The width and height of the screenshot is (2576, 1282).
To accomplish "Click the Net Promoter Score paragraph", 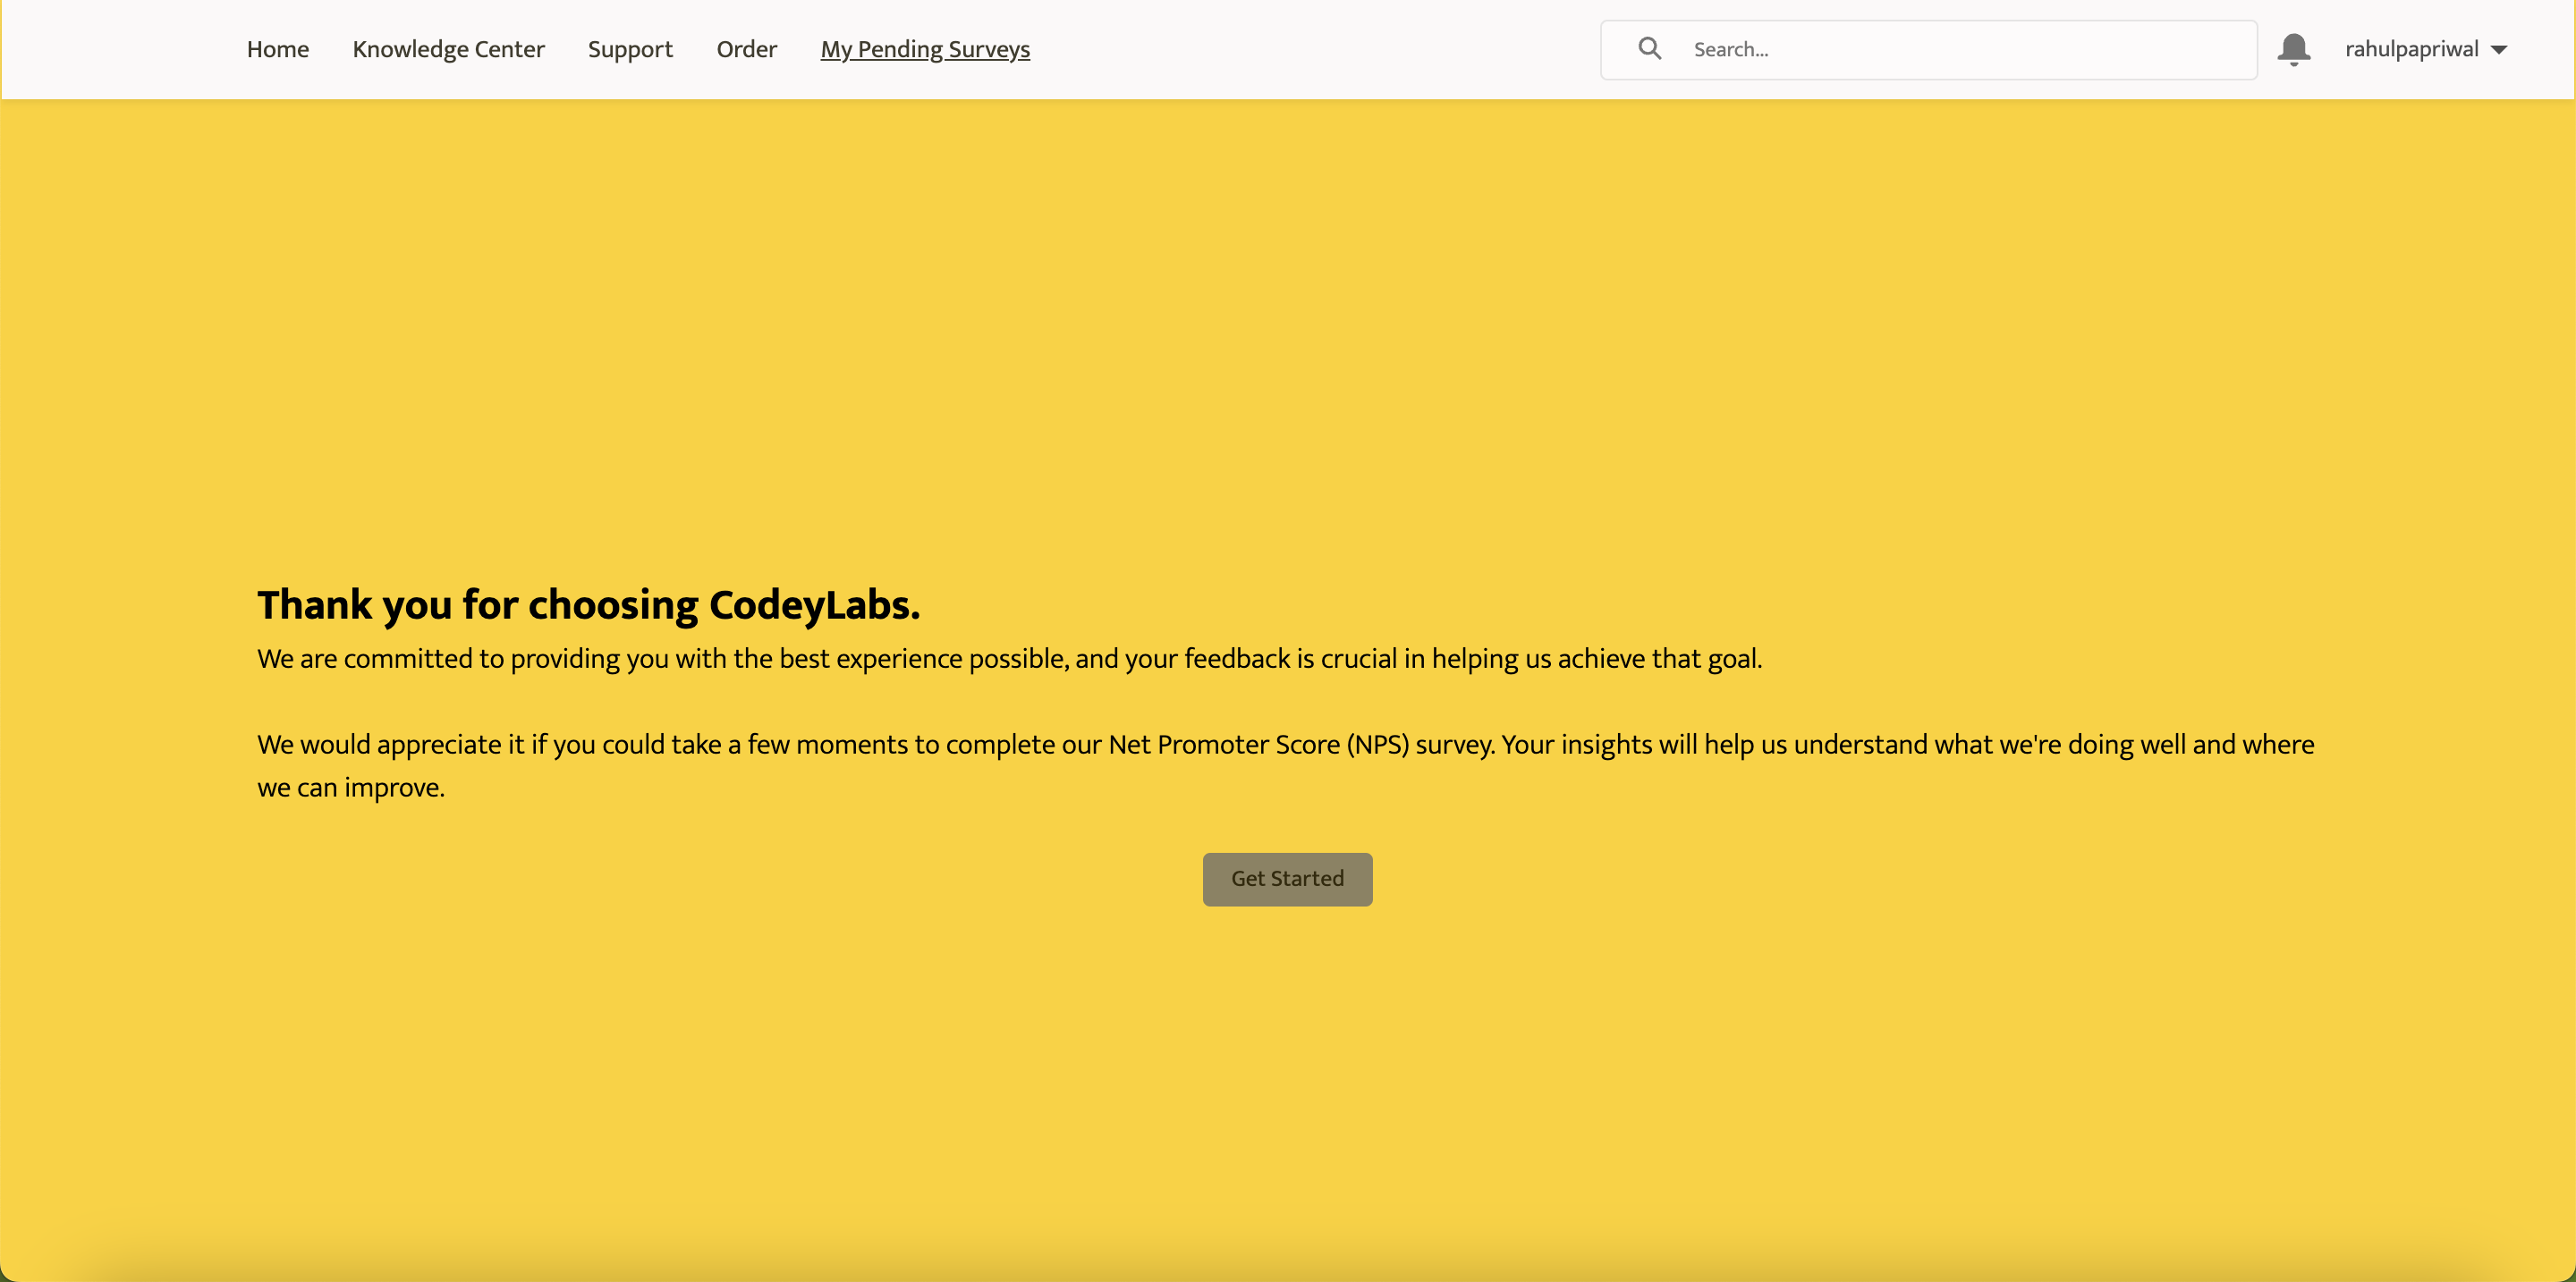I will tap(1285, 765).
